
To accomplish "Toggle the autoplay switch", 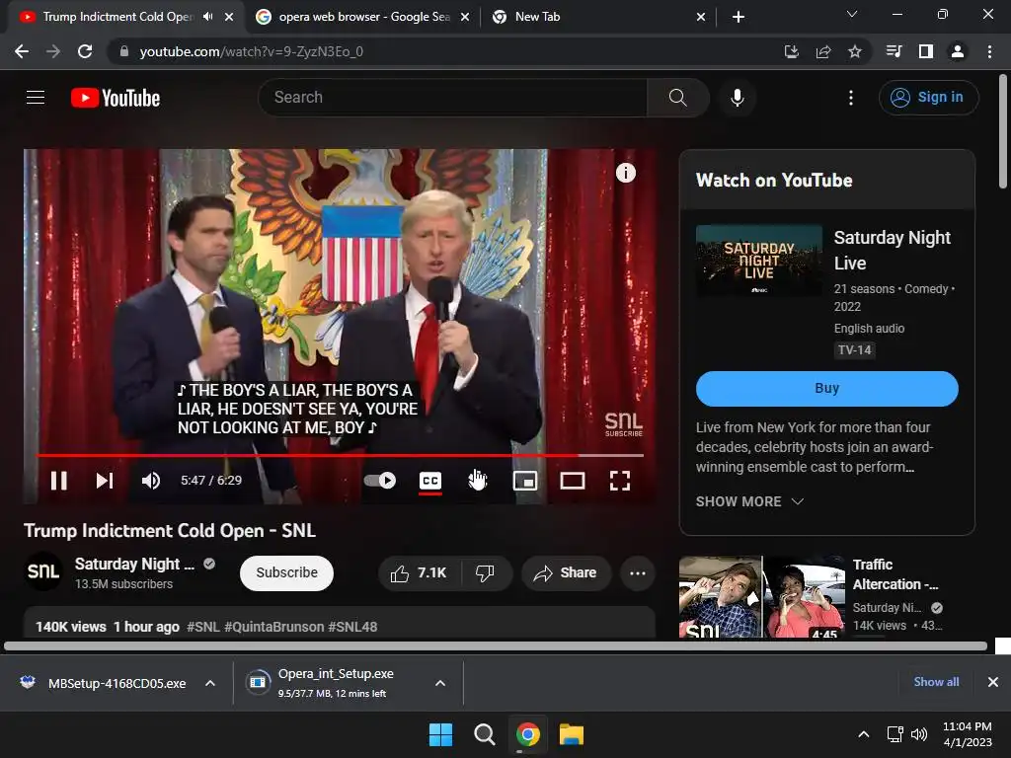I will coord(380,481).
